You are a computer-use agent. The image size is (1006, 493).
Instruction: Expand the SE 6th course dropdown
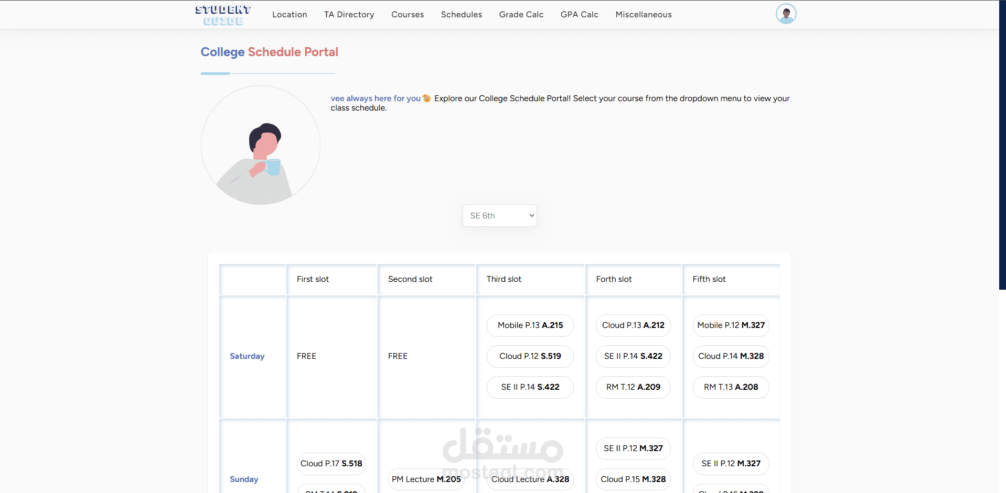[500, 215]
